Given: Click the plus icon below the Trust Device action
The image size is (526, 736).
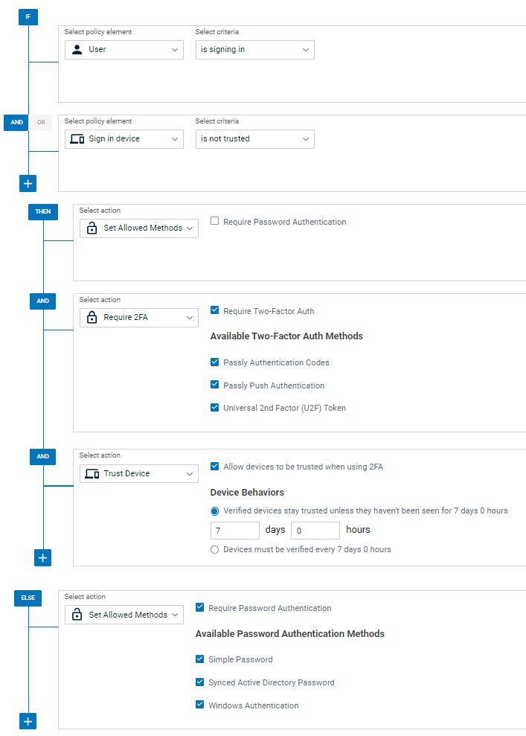Looking at the screenshot, I should click(43, 557).
